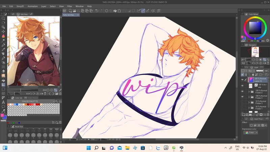Expand Folder 3 in layer list
Screen dimensions: 270x152
point(249,102)
